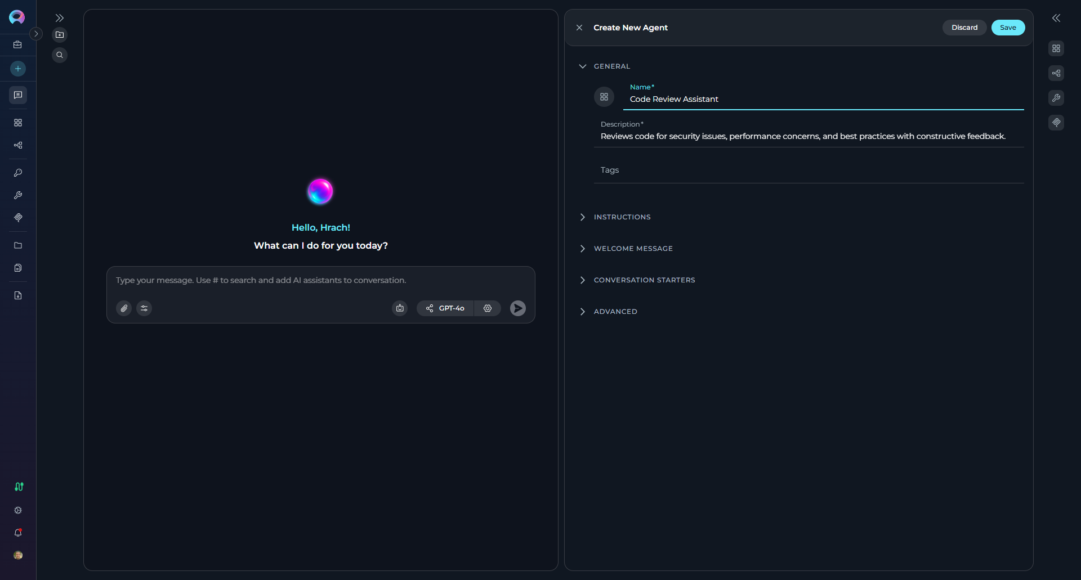Expand the Conversation Starters section
Viewport: 1081px width, 580px height.
point(644,280)
